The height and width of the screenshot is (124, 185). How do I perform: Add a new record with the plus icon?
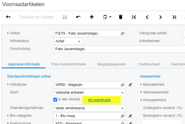click(x=92, y=17)
